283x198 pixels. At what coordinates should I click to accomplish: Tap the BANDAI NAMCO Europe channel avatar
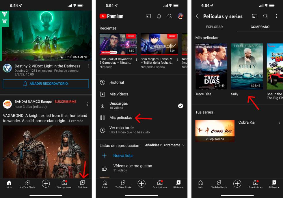pos(8,104)
